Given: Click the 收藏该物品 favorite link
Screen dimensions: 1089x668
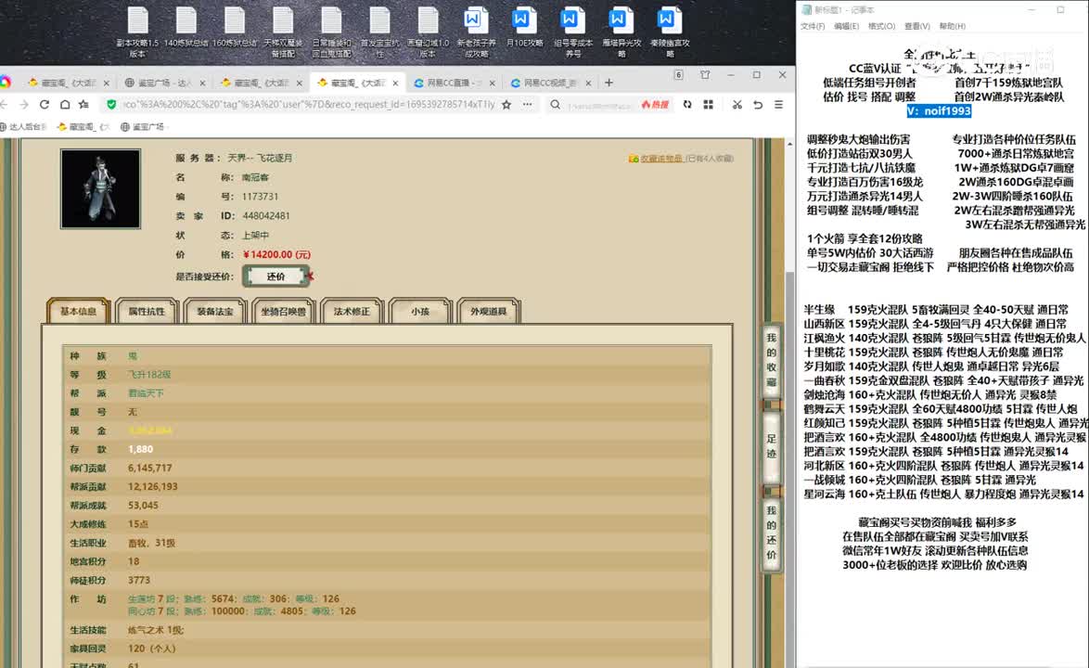Looking at the screenshot, I should (x=661, y=159).
